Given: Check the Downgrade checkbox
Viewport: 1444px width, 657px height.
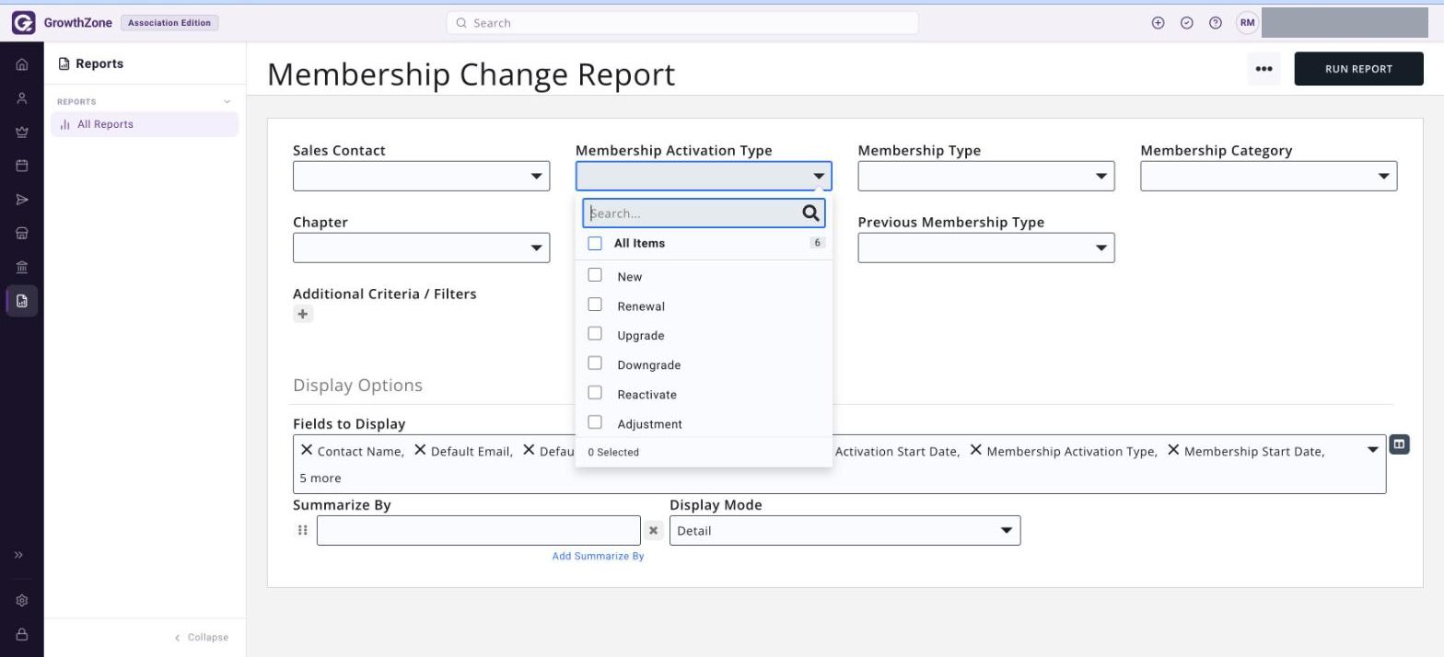Looking at the screenshot, I should click(595, 363).
